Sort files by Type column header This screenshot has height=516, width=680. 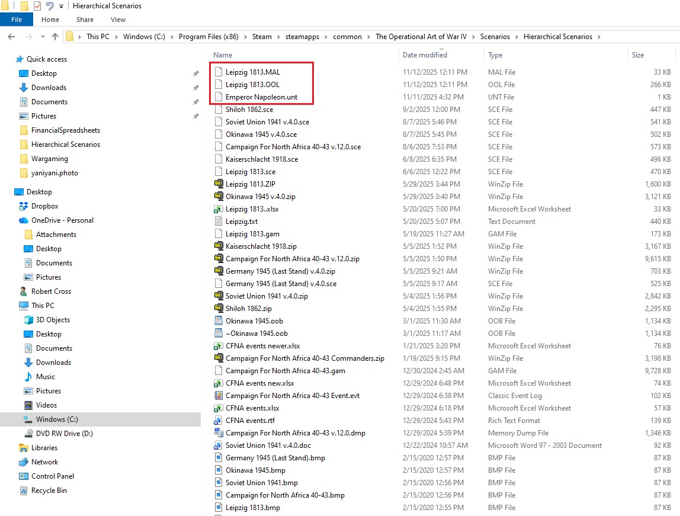point(495,55)
